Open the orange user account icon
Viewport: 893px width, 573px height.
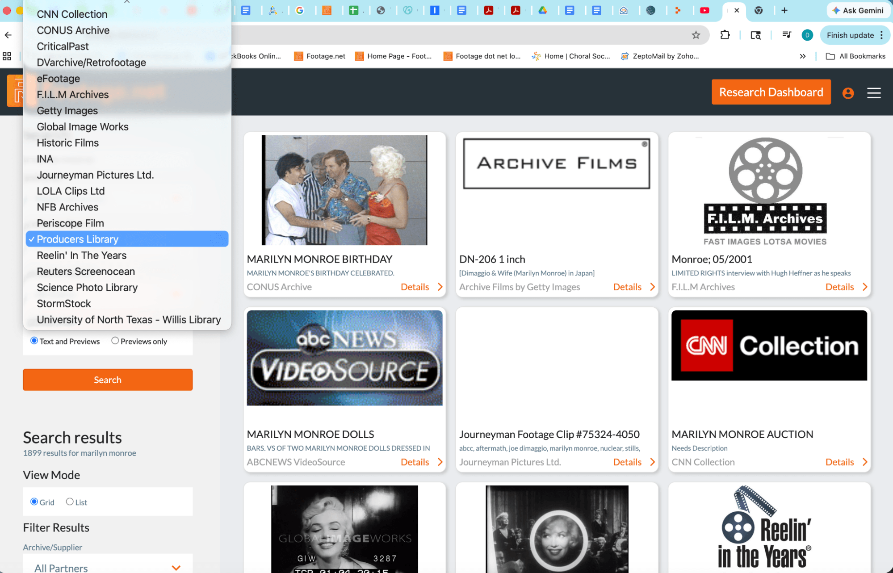click(x=848, y=93)
